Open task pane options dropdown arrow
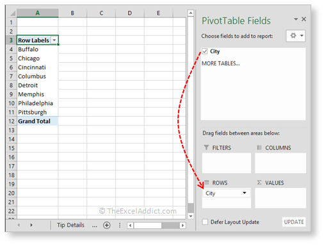This screenshot has width=324, height=245. 296,19
